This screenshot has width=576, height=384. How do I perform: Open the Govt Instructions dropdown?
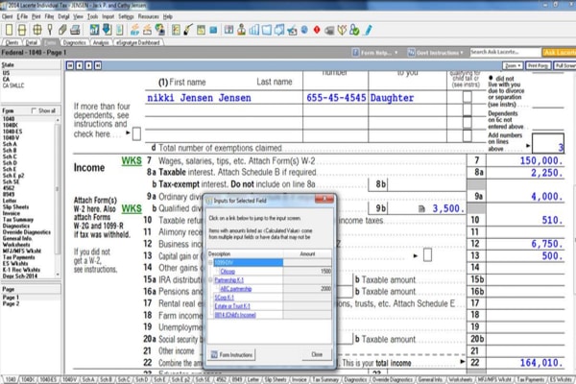coord(436,53)
